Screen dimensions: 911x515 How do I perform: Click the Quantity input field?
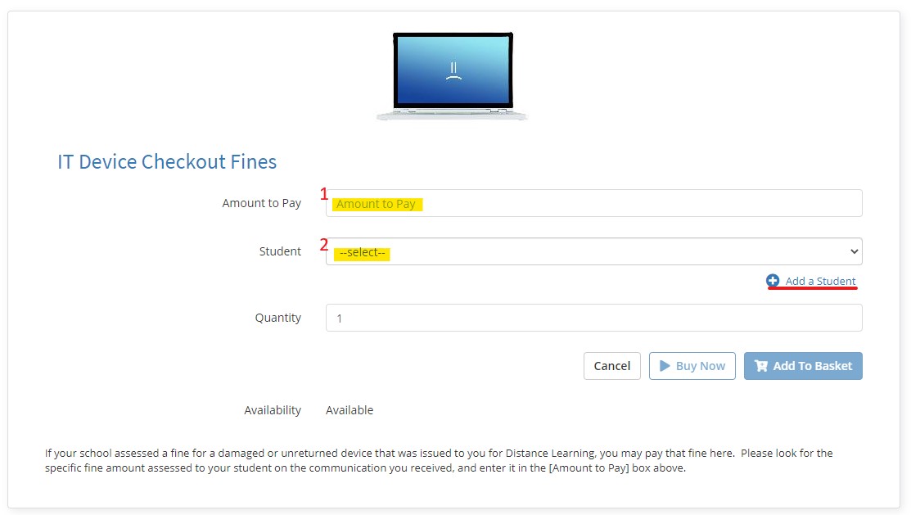(593, 318)
